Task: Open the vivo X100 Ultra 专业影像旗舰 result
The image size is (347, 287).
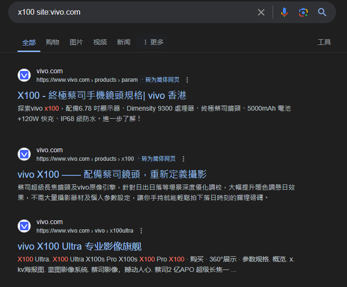Action: 80,246
